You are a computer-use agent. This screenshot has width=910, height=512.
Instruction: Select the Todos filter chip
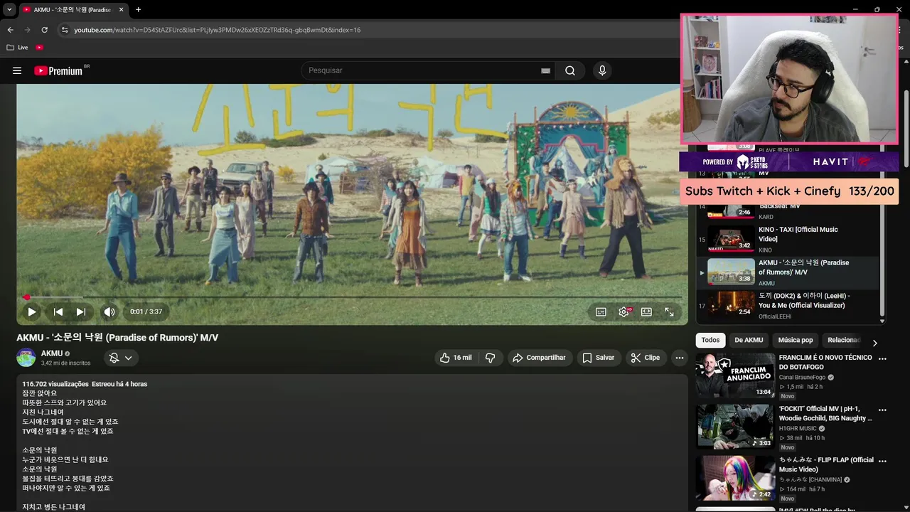pyautogui.click(x=710, y=340)
